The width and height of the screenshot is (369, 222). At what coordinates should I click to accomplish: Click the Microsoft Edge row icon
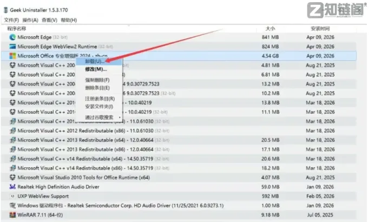coord(12,37)
